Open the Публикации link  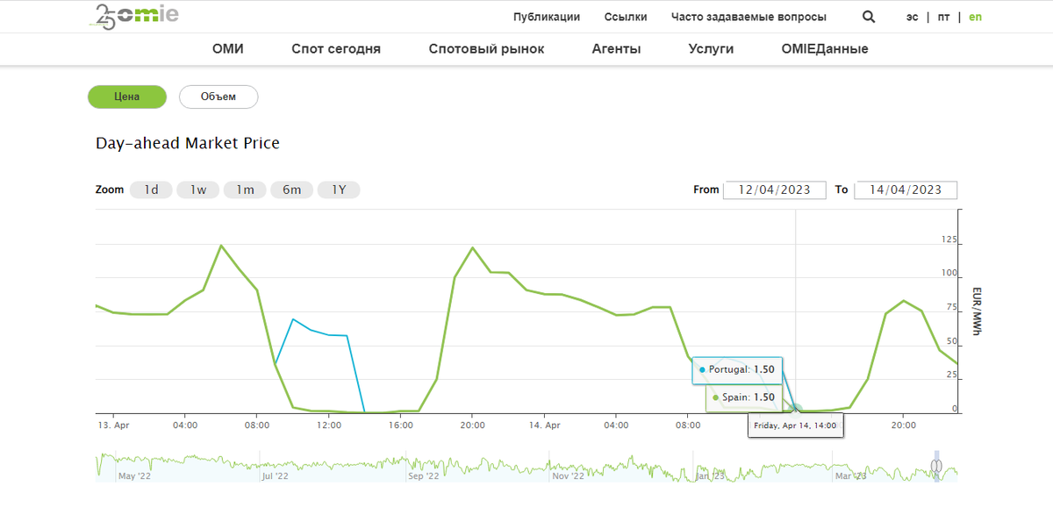click(547, 17)
